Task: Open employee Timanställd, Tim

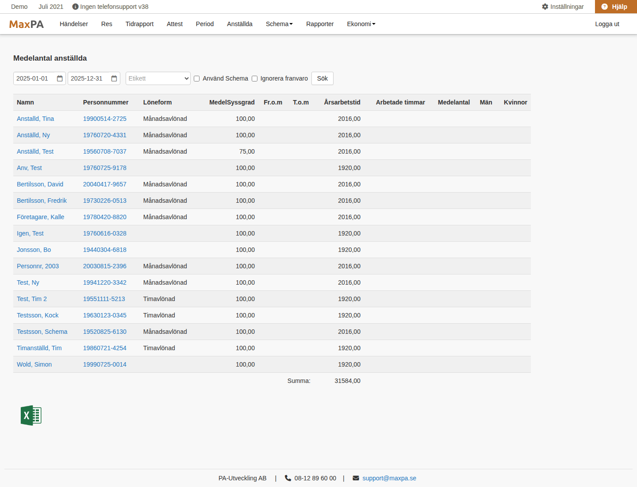Action: pos(39,348)
